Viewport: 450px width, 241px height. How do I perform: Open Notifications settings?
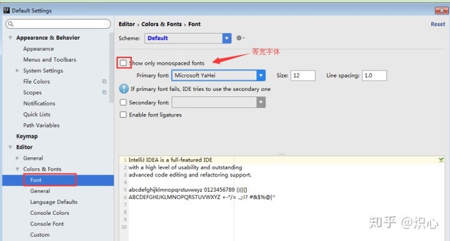(39, 103)
